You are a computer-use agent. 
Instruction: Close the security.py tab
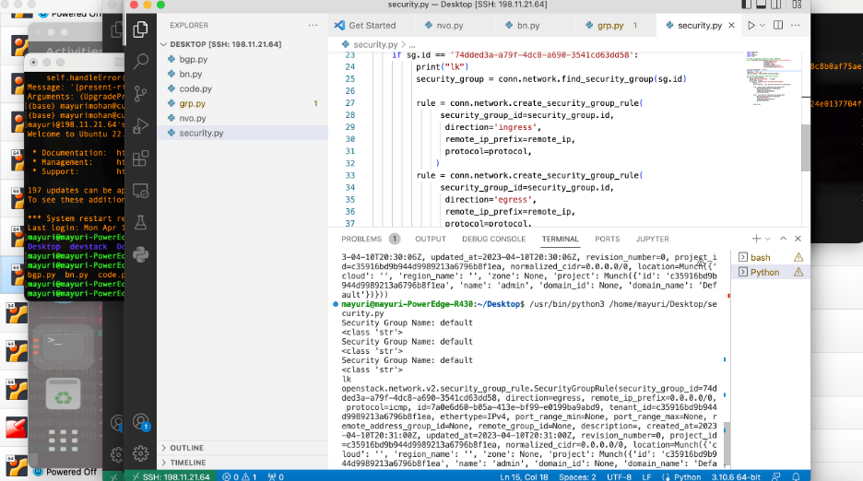coord(731,25)
